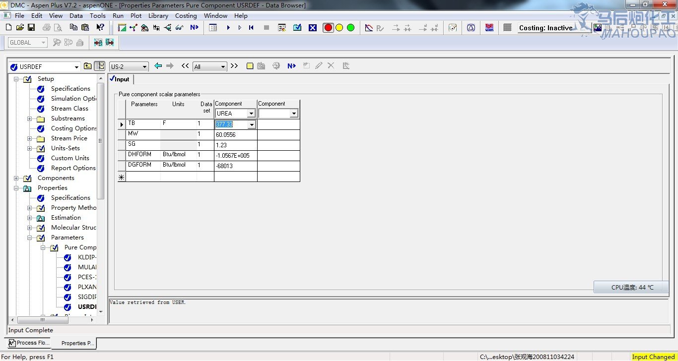The height and width of the screenshot is (361, 678).
Task: Select Report Options in the tree
Action: 73,168
